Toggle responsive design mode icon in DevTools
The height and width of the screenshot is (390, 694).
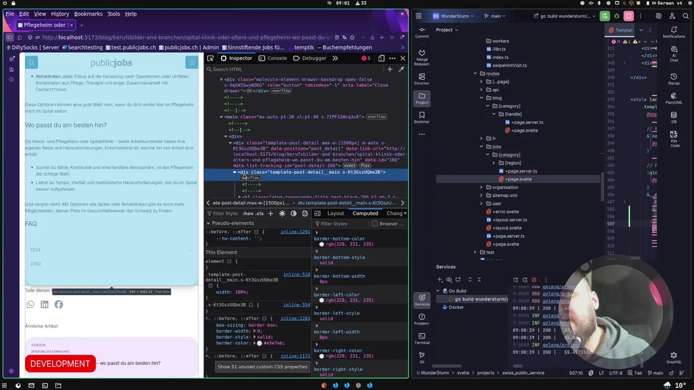click(381, 58)
